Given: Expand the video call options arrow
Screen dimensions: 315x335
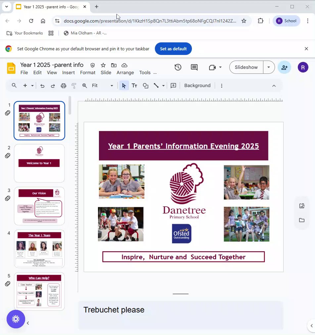Looking at the screenshot, I should pyautogui.click(x=220, y=67).
